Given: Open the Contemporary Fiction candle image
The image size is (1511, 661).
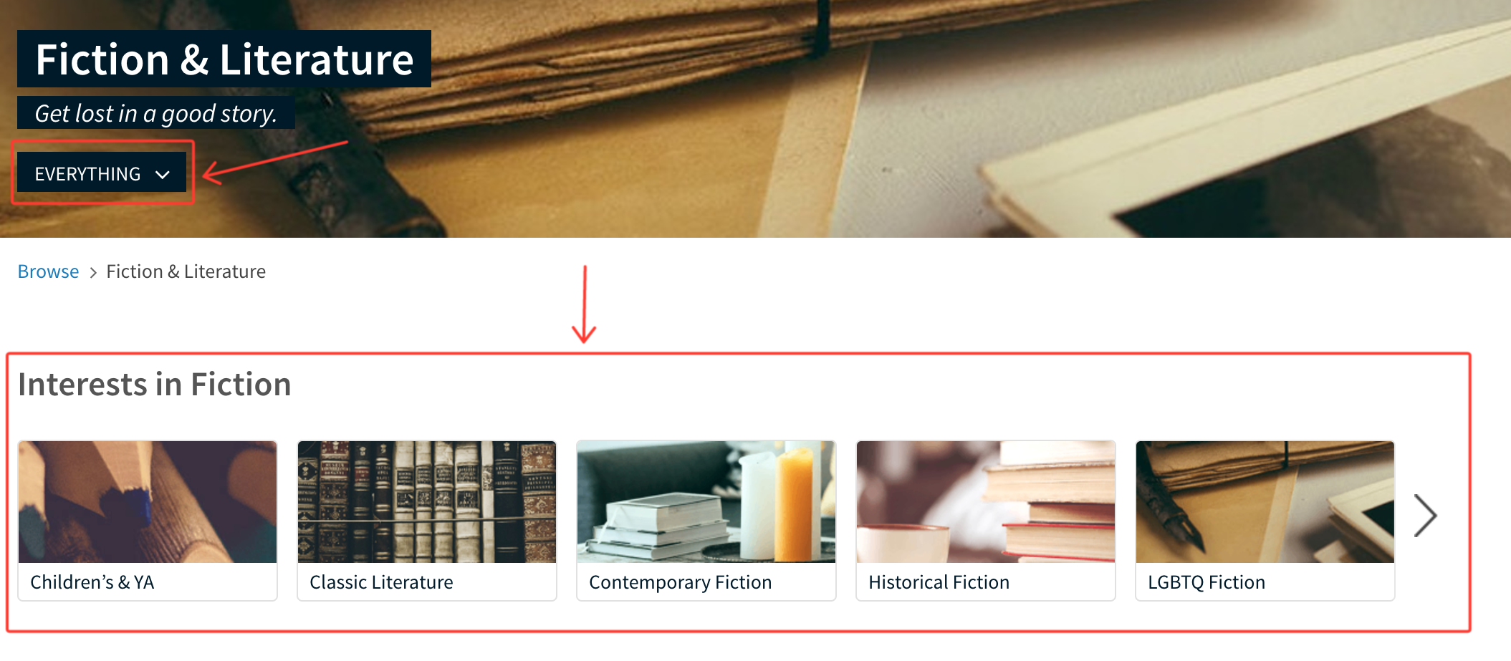Looking at the screenshot, I should (706, 502).
